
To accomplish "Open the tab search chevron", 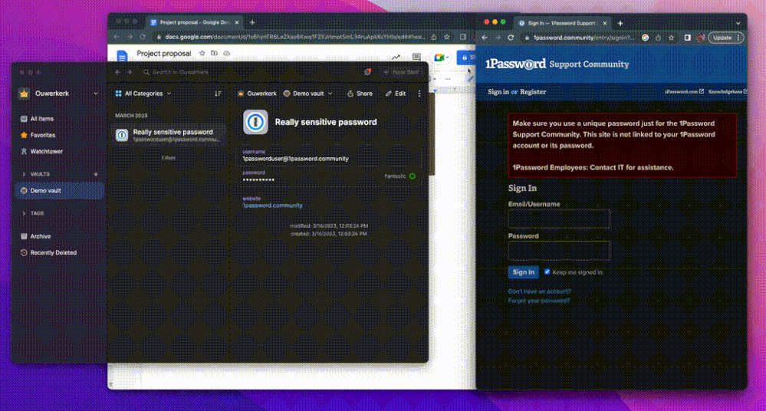I will click(738, 23).
